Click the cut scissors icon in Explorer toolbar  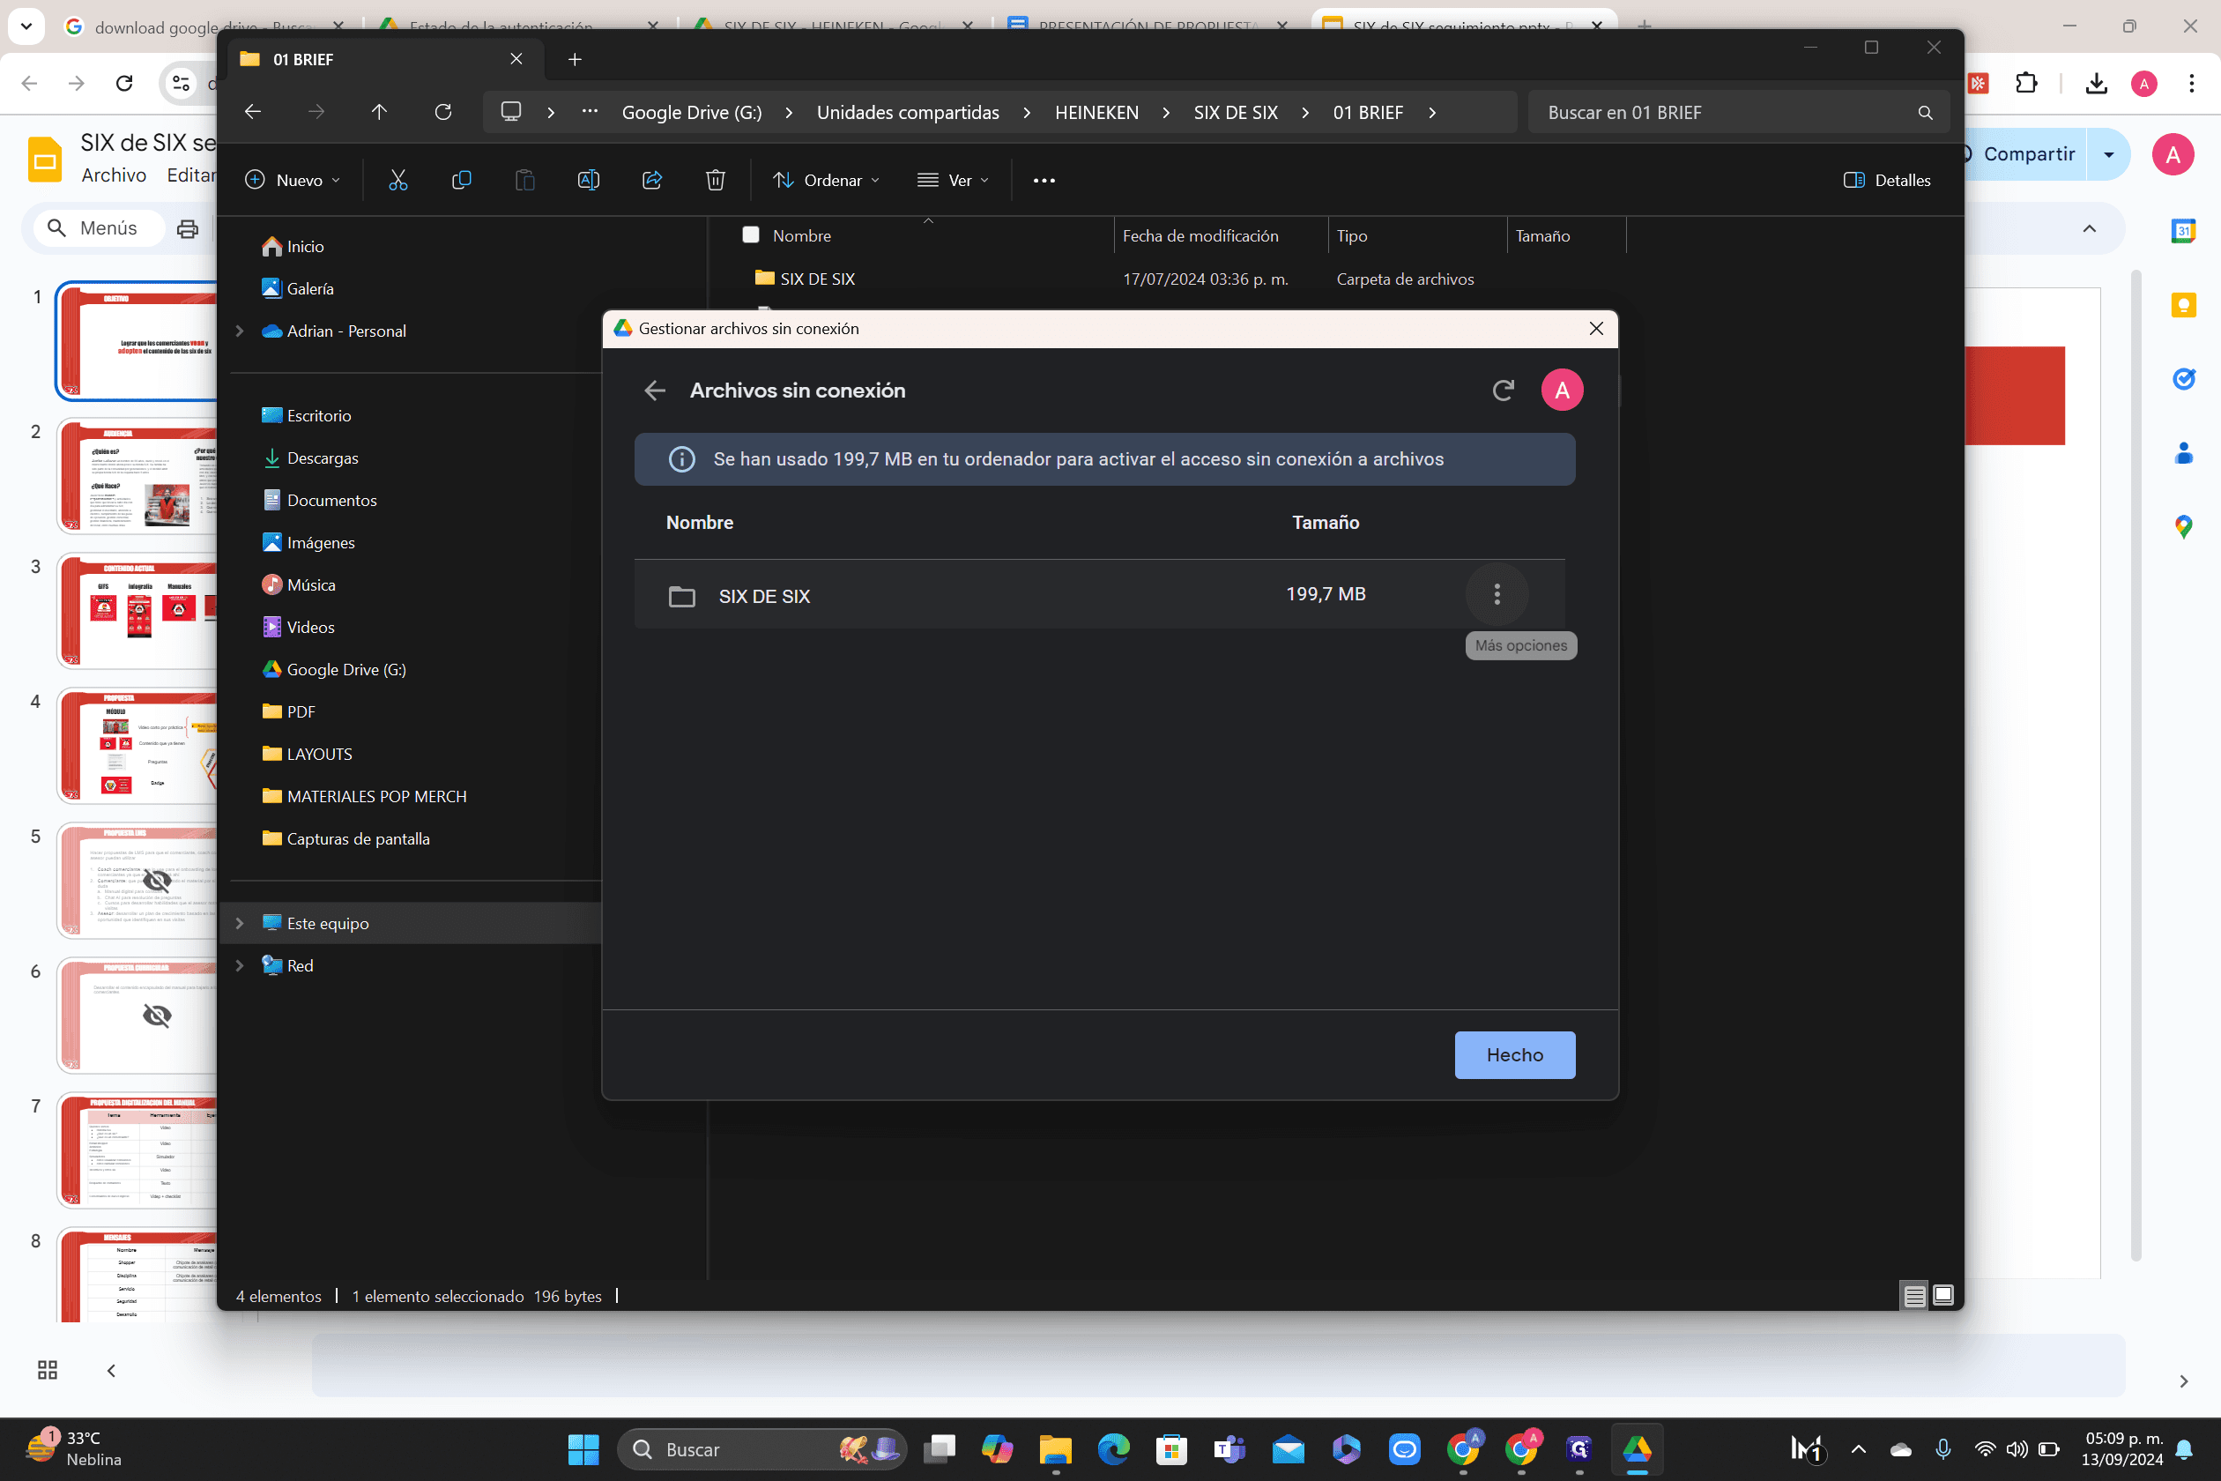[x=397, y=180]
